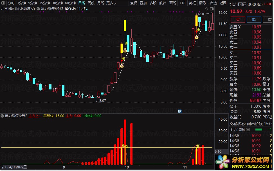Click the 外盘 value 88187
Image resolution: width=274 pixels, height=171 pixels.
256,100
